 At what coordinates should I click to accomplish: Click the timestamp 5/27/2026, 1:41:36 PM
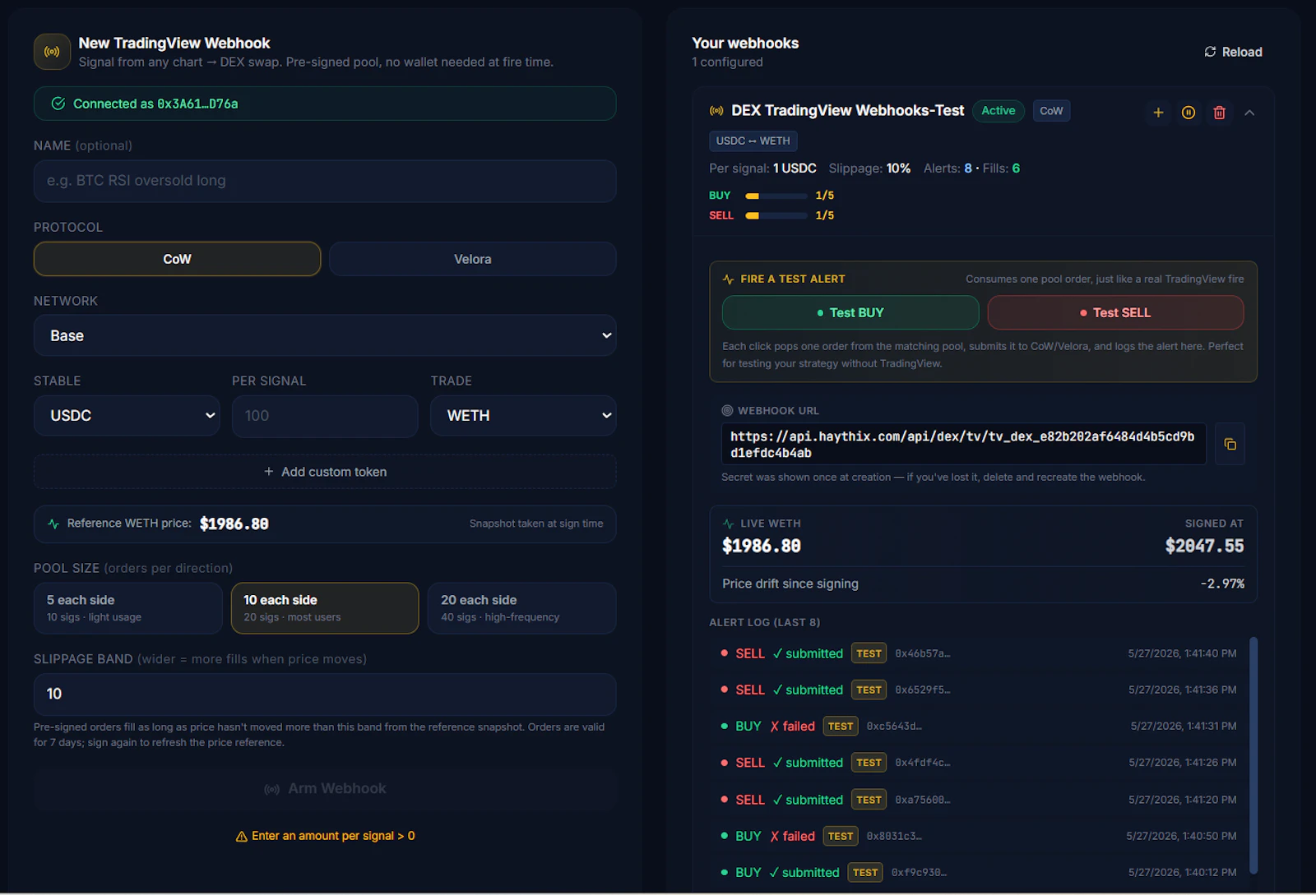(1183, 690)
